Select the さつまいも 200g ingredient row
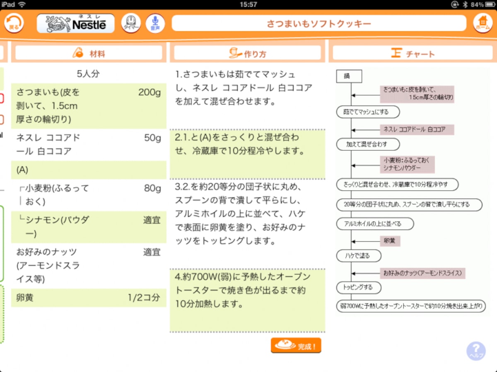 (x=89, y=106)
